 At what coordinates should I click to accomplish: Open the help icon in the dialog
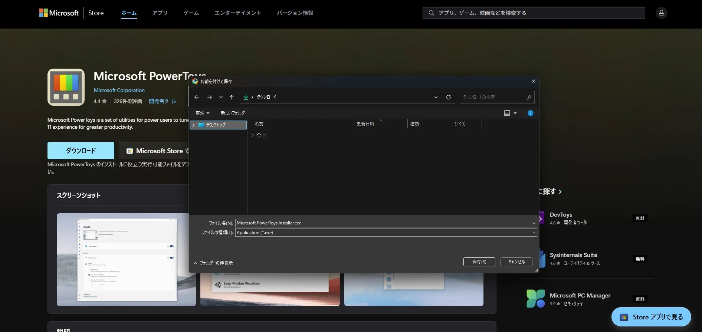pyautogui.click(x=530, y=113)
